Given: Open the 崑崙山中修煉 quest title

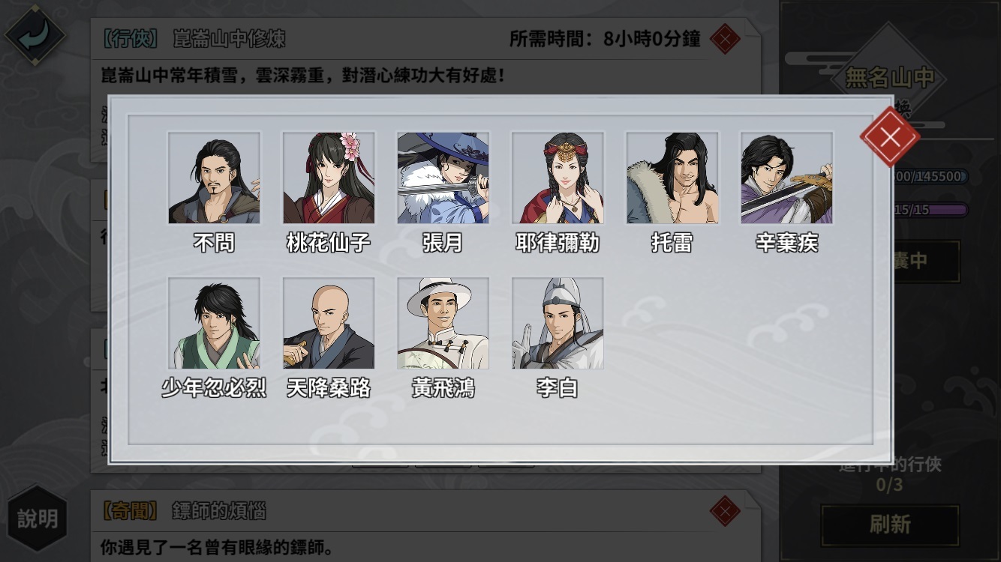Looking at the screenshot, I should click(x=230, y=39).
